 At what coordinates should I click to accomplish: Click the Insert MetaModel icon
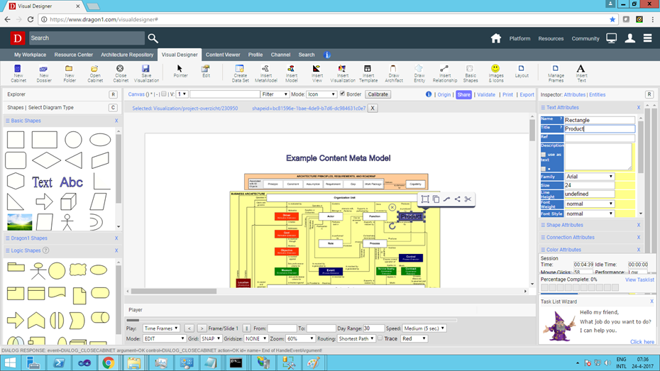265,72
